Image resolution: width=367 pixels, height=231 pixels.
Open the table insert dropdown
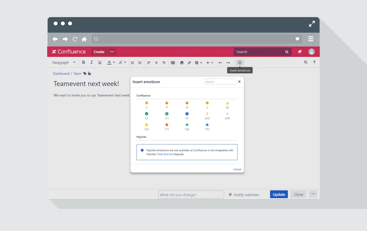click(199, 63)
